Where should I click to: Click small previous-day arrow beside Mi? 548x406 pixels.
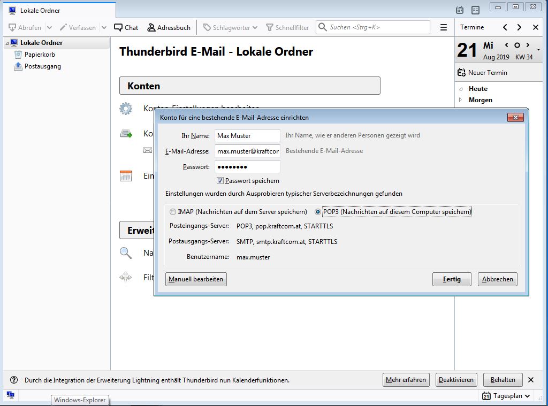[507, 45]
